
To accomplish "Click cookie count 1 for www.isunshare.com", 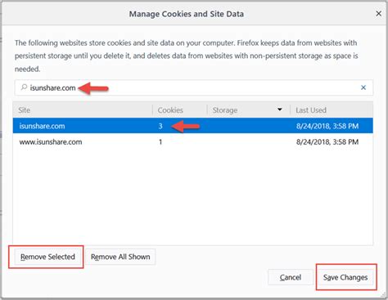I will 160,141.
